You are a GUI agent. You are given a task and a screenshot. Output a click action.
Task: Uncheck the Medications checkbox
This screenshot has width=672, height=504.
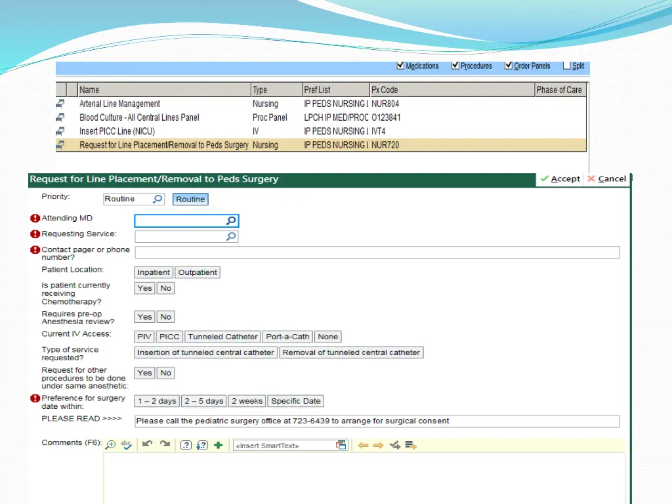400,66
